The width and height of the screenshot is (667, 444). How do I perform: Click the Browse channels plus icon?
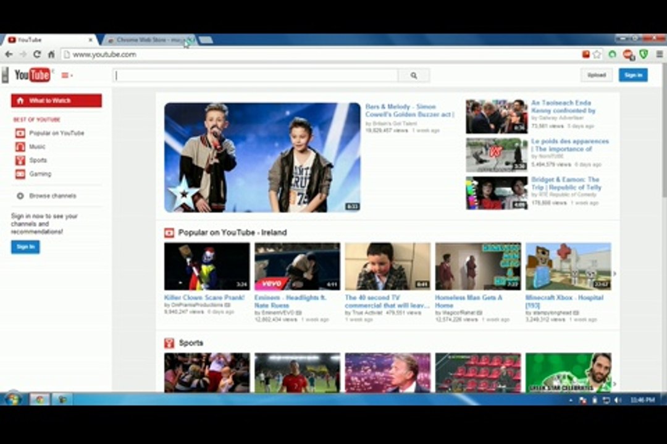(x=20, y=196)
